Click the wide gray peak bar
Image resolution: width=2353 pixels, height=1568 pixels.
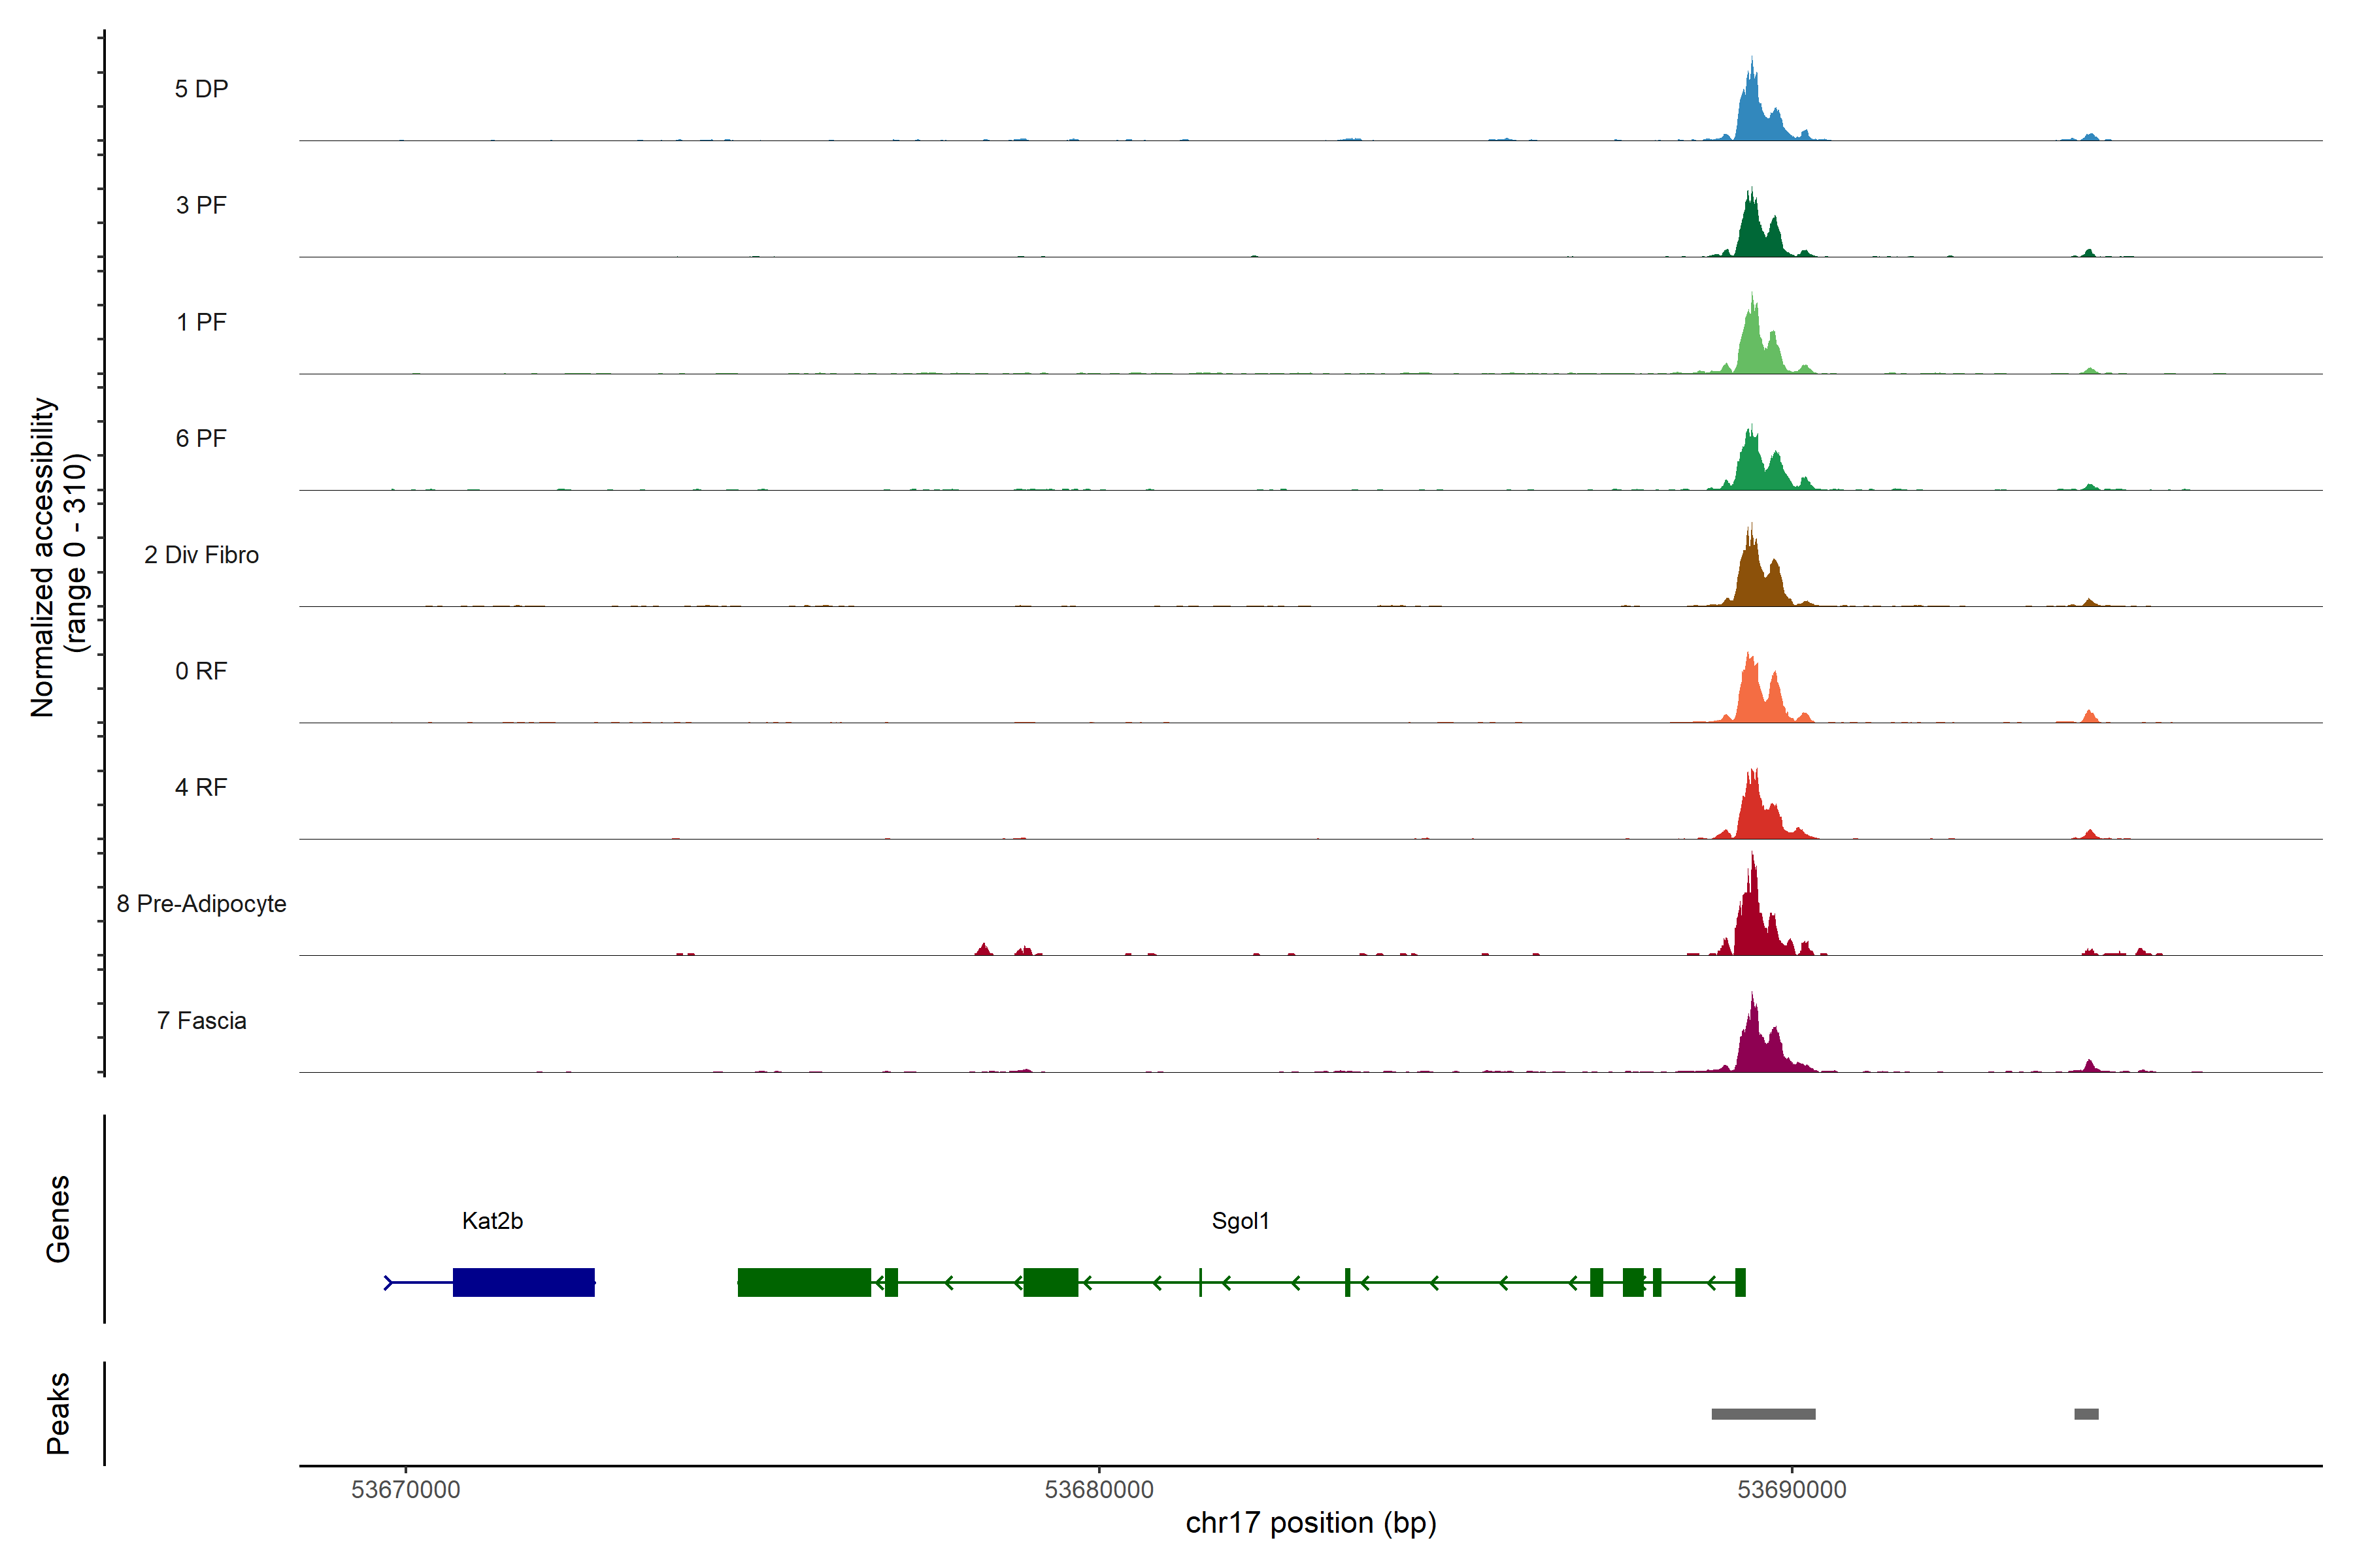[1763, 1414]
